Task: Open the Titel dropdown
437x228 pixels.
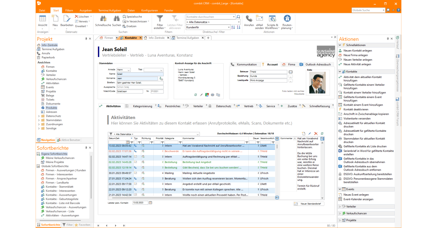Action: [x=161, y=70]
